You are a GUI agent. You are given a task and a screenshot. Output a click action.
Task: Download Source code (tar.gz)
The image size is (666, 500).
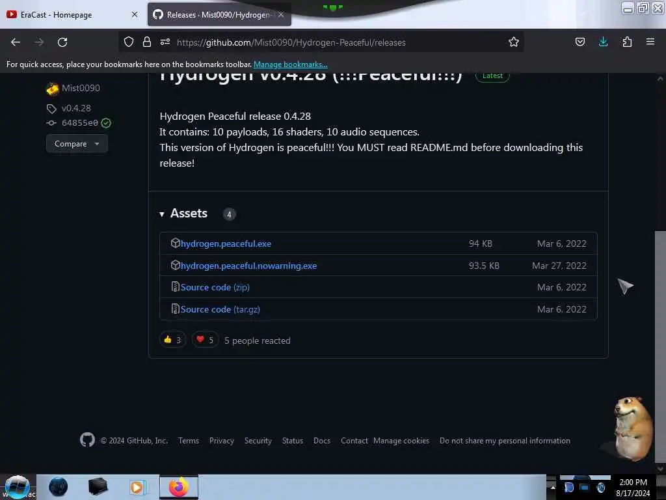[x=220, y=309]
